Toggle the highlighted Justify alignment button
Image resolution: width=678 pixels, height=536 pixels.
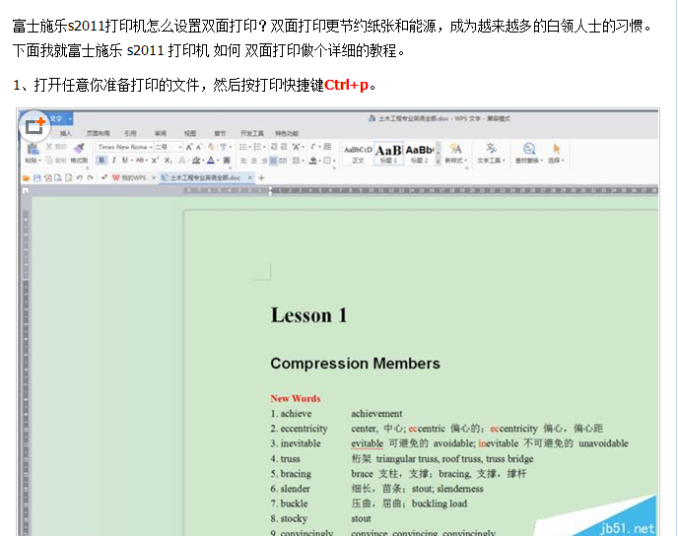[x=273, y=161]
